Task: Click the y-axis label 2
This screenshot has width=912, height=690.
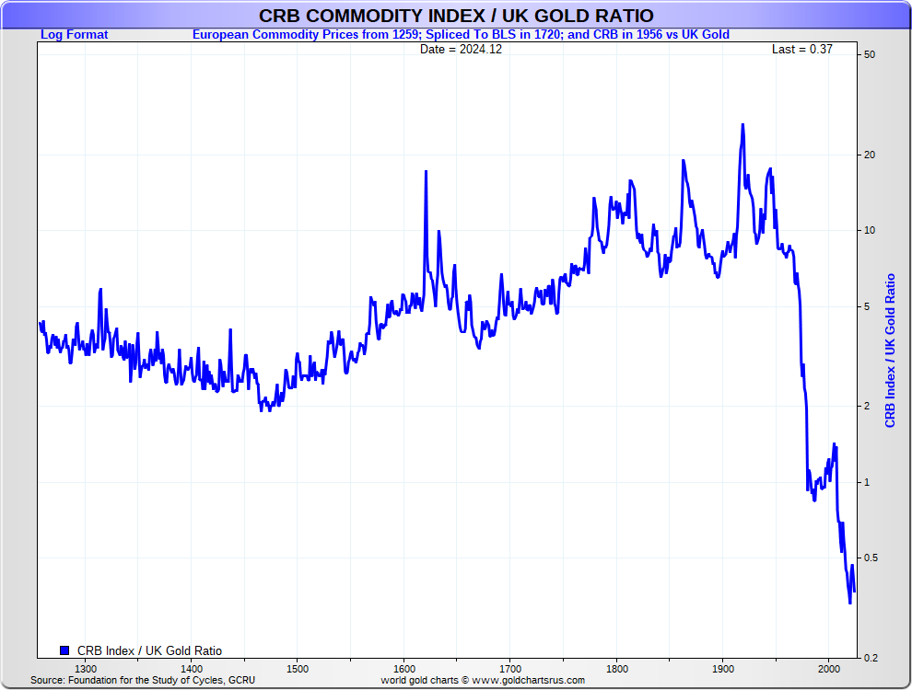Action: tap(867, 406)
